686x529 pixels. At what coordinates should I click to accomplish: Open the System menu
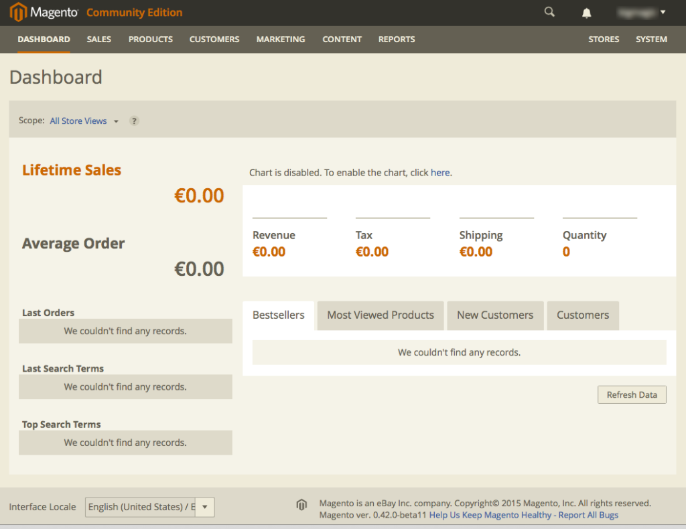point(651,40)
